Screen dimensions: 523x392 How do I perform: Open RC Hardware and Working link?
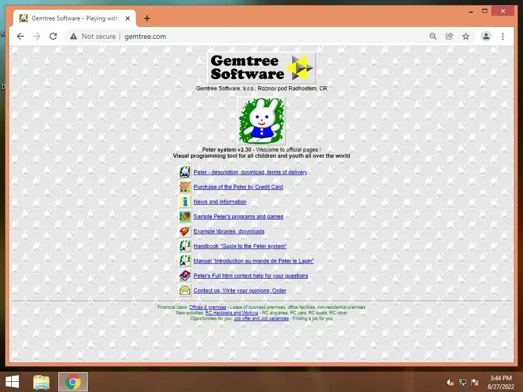[x=231, y=313]
